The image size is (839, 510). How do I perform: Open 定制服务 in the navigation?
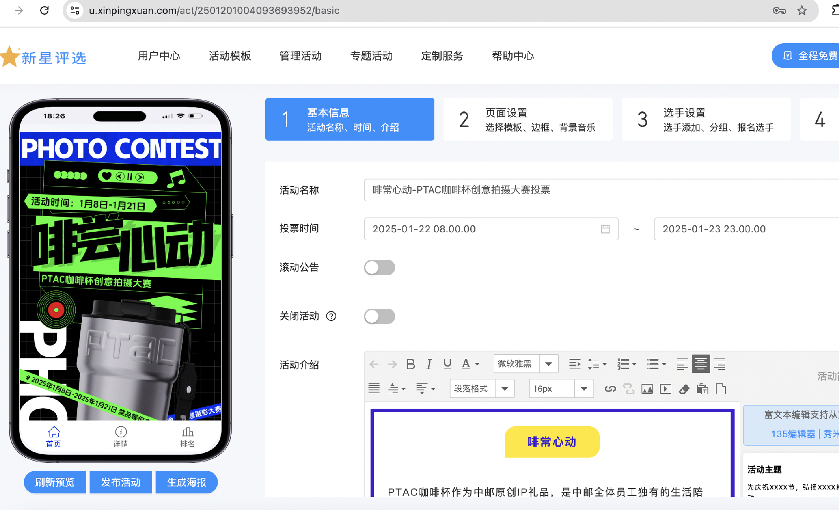coord(442,56)
